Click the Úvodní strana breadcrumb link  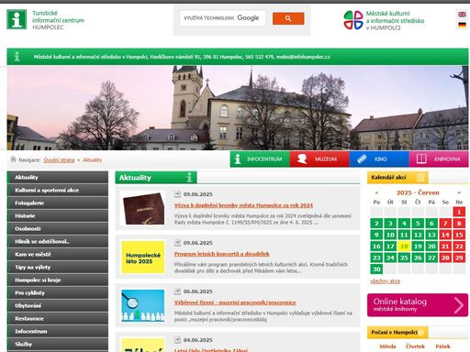pos(59,160)
